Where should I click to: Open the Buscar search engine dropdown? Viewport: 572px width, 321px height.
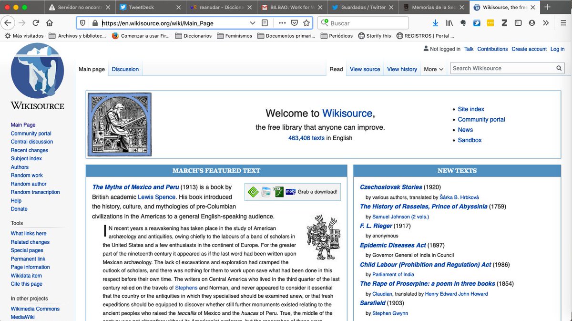[x=325, y=23]
